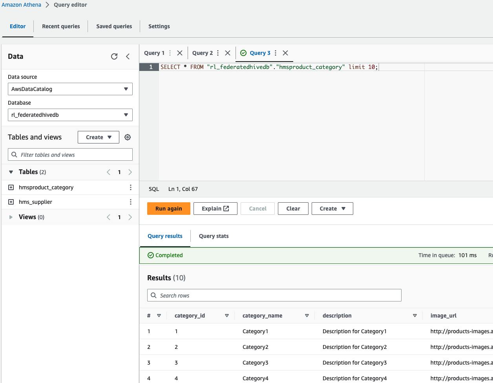Click the Explain button
Image resolution: width=493 pixels, height=383 pixels.
pos(215,209)
